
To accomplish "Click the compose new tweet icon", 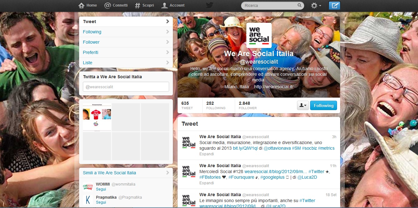I will tap(334, 5).
